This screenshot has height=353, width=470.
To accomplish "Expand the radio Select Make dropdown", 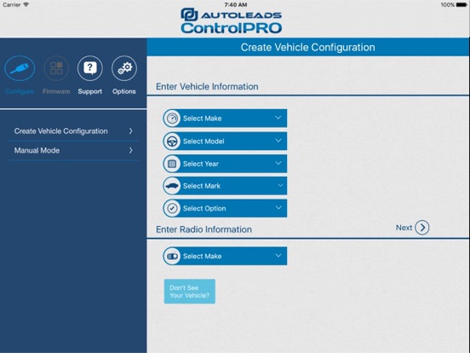I will (x=225, y=256).
